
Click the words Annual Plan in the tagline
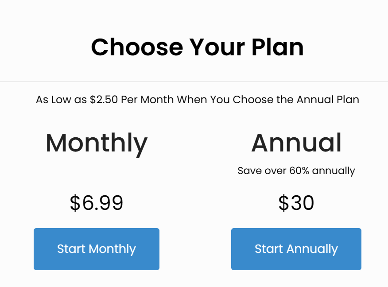pos(328,100)
